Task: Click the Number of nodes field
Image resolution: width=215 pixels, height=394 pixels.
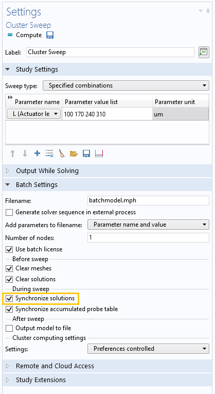Action: tap(148, 238)
